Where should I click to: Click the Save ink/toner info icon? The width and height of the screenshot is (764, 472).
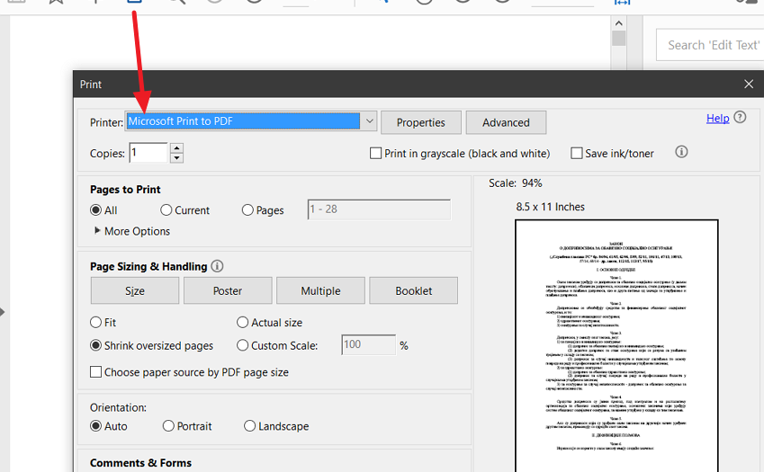point(681,152)
